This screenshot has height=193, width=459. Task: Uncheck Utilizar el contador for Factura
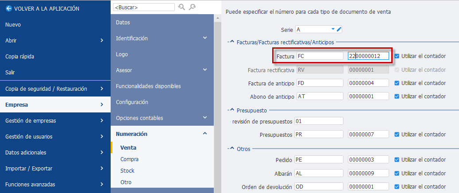397,56
